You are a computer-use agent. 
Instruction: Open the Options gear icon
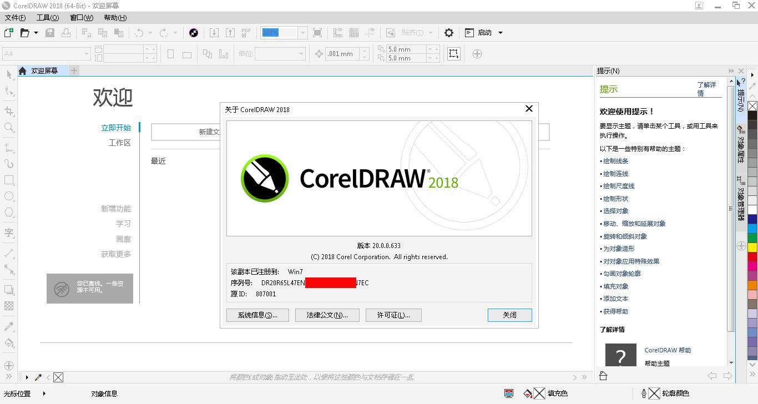point(449,33)
